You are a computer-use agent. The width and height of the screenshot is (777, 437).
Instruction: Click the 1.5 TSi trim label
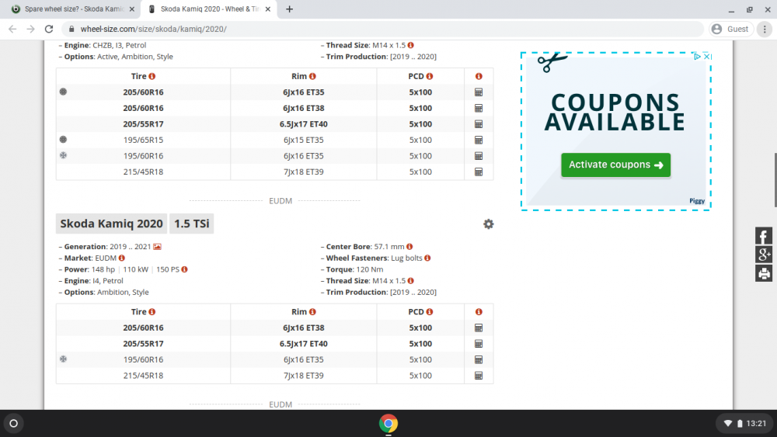(x=191, y=224)
